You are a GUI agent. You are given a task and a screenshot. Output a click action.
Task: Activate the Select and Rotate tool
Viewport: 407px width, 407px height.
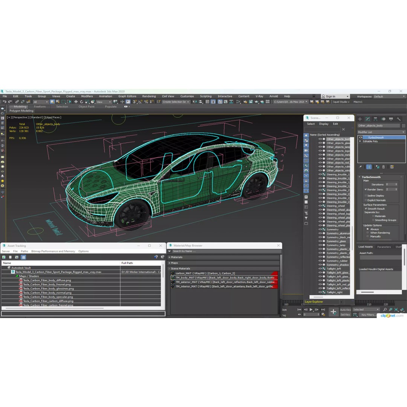coord(81,102)
